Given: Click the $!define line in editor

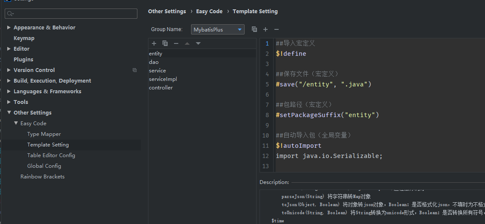Looking at the screenshot, I should (291, 54).
